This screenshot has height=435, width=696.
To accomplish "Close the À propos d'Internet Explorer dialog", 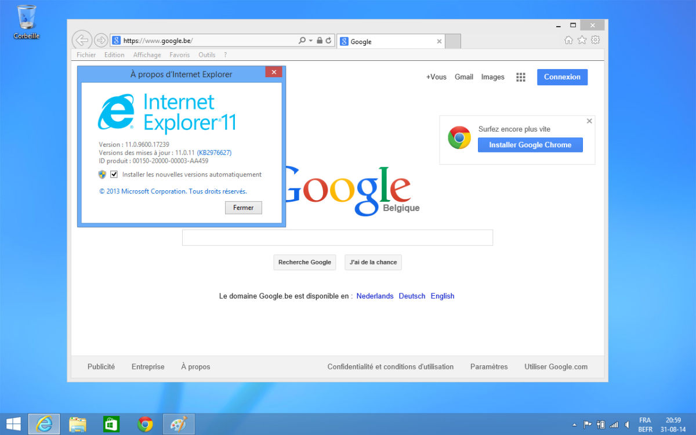I will point(274,72).
